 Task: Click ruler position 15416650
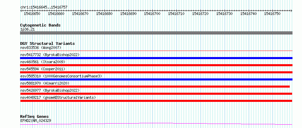coord(32,14)
